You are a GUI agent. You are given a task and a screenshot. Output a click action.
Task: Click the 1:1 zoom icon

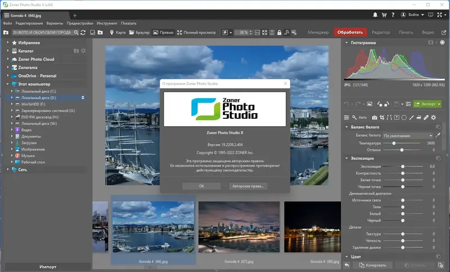[257, 33]
